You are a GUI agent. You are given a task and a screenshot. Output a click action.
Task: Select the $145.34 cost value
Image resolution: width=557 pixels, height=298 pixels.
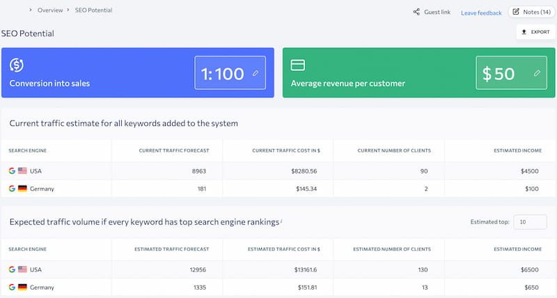click(x=306, y=189)
